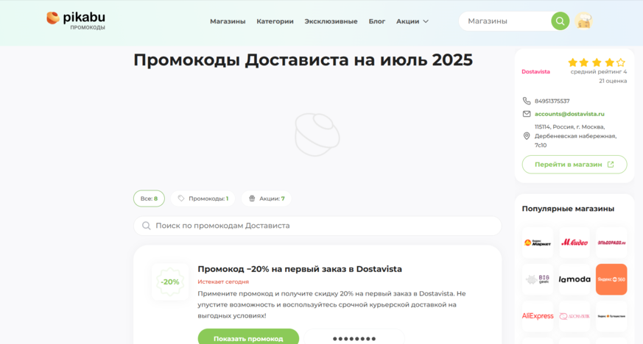
Task: Expand the Акции dropdown chevron
Action: pos(426,21)
